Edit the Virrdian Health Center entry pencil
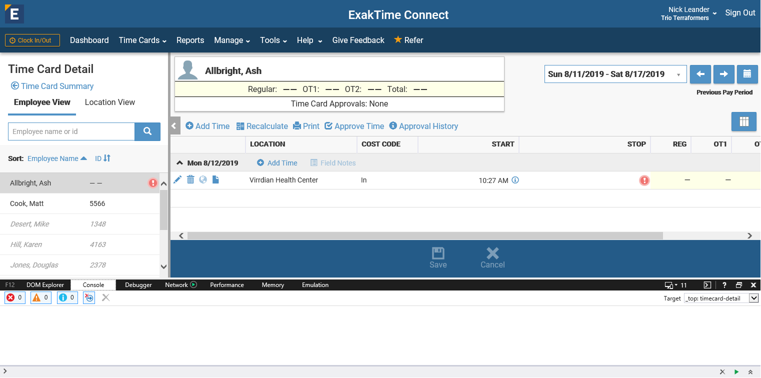Screen dimensions: 761x378 click(x=177, y=179)
